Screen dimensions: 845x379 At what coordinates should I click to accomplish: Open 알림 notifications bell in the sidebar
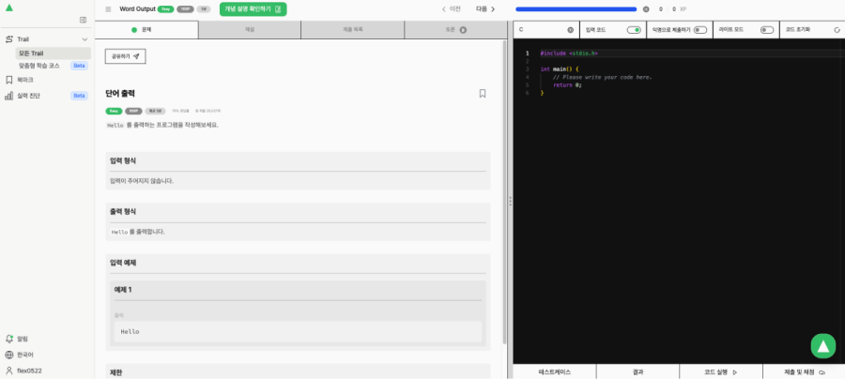(x=9, y=339)
